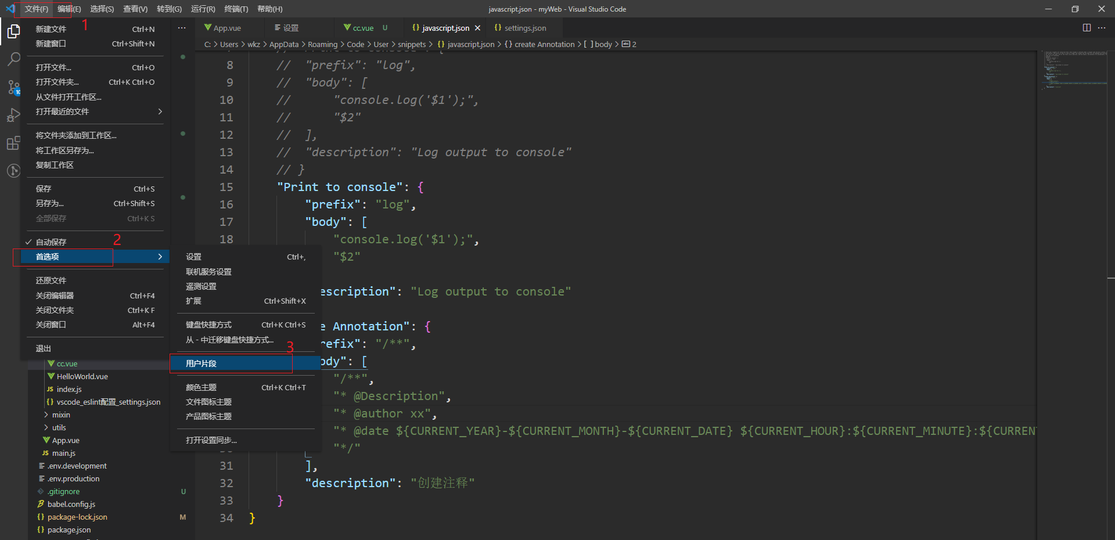
Task: Open sidebar views ellipsis menu
Action: [182, 28]
